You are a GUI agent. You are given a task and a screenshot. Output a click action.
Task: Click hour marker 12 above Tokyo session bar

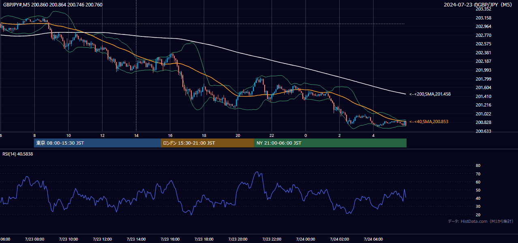102,135
